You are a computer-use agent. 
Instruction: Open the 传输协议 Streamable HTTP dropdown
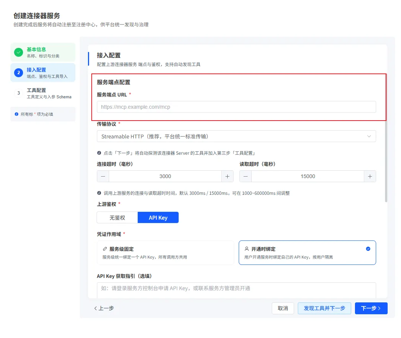point(236,136)
